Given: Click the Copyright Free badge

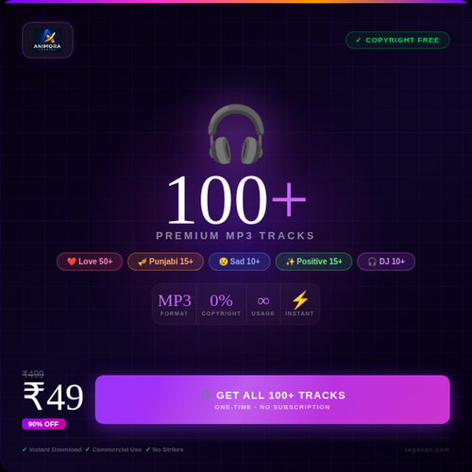Looking at the screenshot, I should point(397,40).
